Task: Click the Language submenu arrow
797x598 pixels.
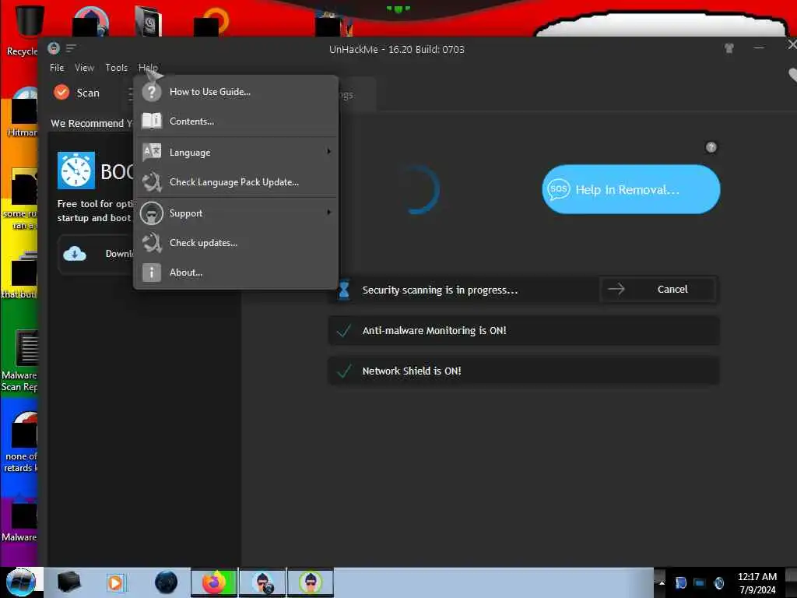Action: [329, 152]
